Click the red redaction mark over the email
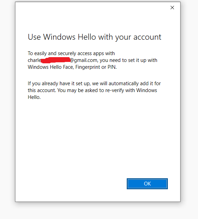 tap(55, 60)
